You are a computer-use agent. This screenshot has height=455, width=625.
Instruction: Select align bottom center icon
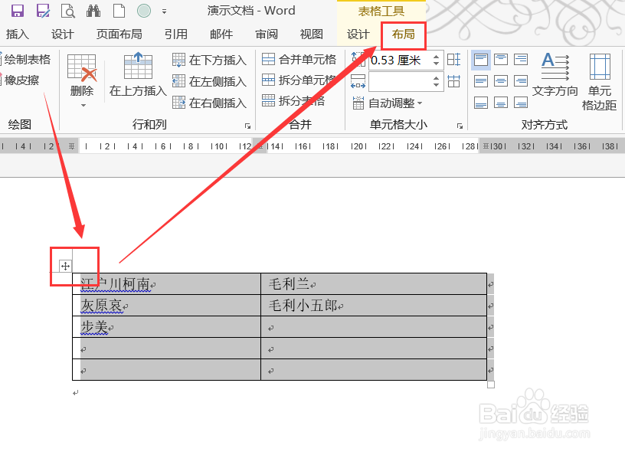[x=501, y=103]
